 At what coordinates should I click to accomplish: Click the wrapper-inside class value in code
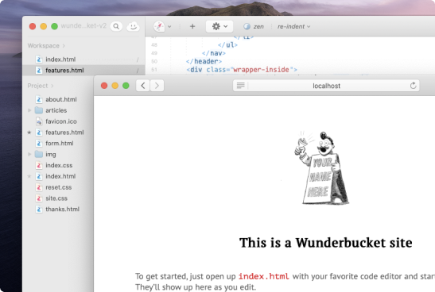pyautogui.click(x=261, y=70)
